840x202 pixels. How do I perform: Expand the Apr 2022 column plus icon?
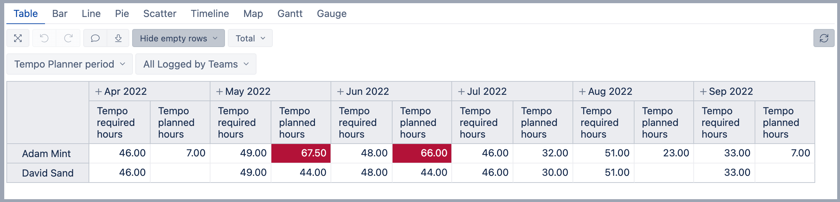[x=98, y=92]
